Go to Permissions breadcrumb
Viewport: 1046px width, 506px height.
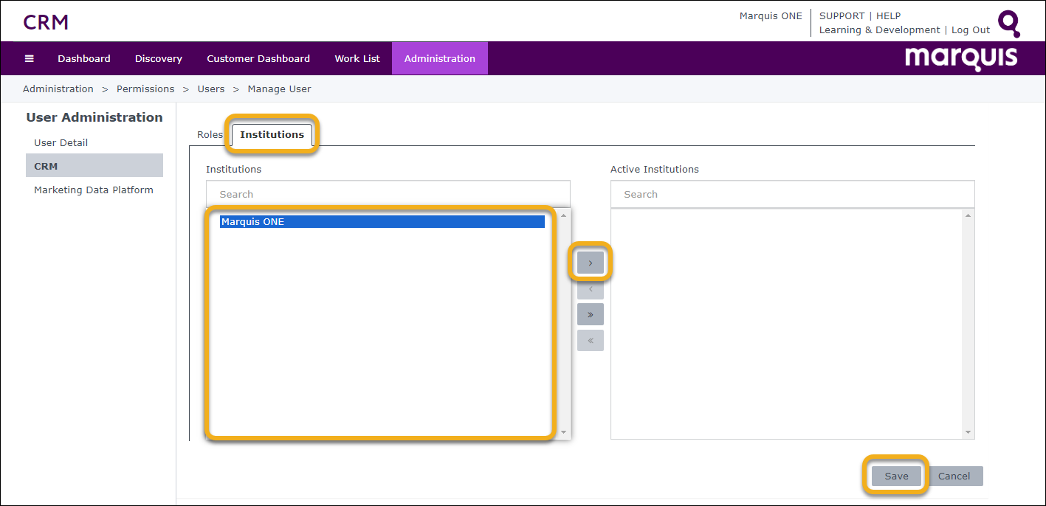coord(145,89)
